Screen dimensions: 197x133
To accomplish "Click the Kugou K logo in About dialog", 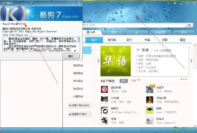I will pyautogui.click(x=13, y=14).
